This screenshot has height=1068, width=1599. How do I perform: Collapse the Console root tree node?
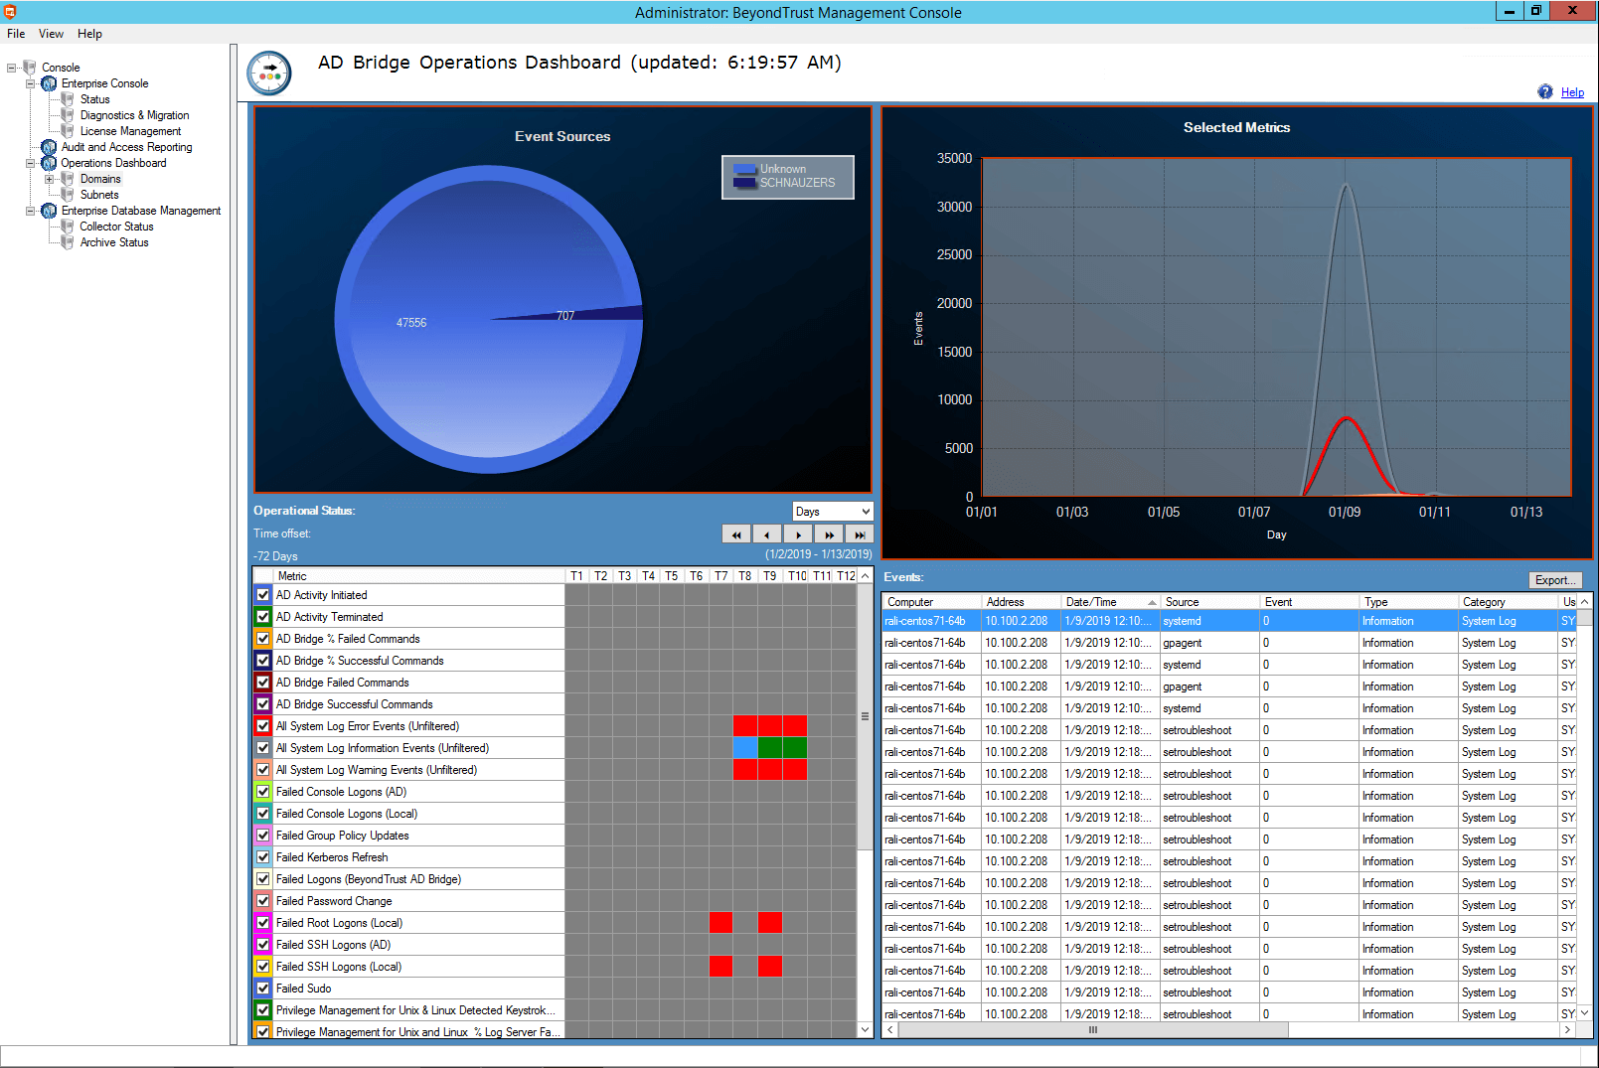11,68
